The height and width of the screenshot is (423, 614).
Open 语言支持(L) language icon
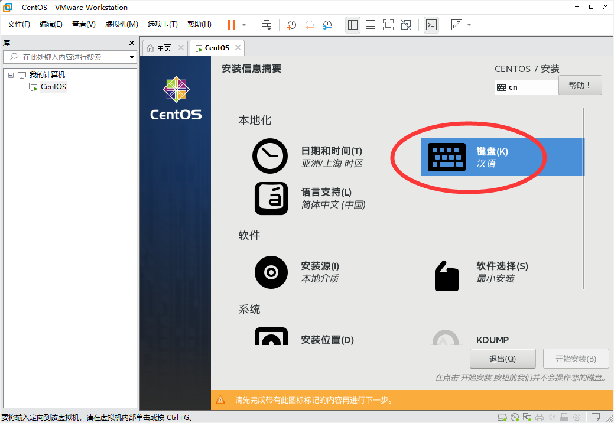tap(271, 199)
